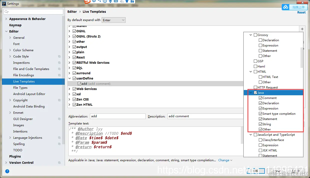Viewport: 310px width, 178px height.
Task: Toggle the add template checkbox
Action: (79, 84)
